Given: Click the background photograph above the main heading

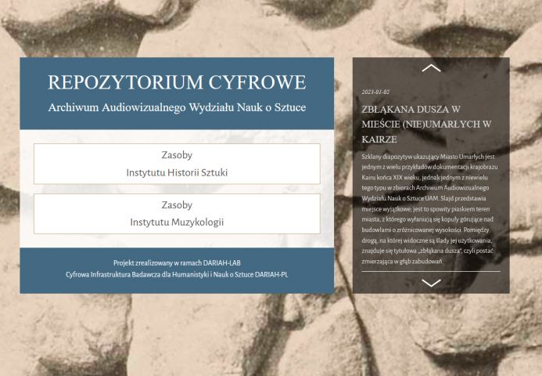Looking at the screenshot, I should (x=177, y=27).
